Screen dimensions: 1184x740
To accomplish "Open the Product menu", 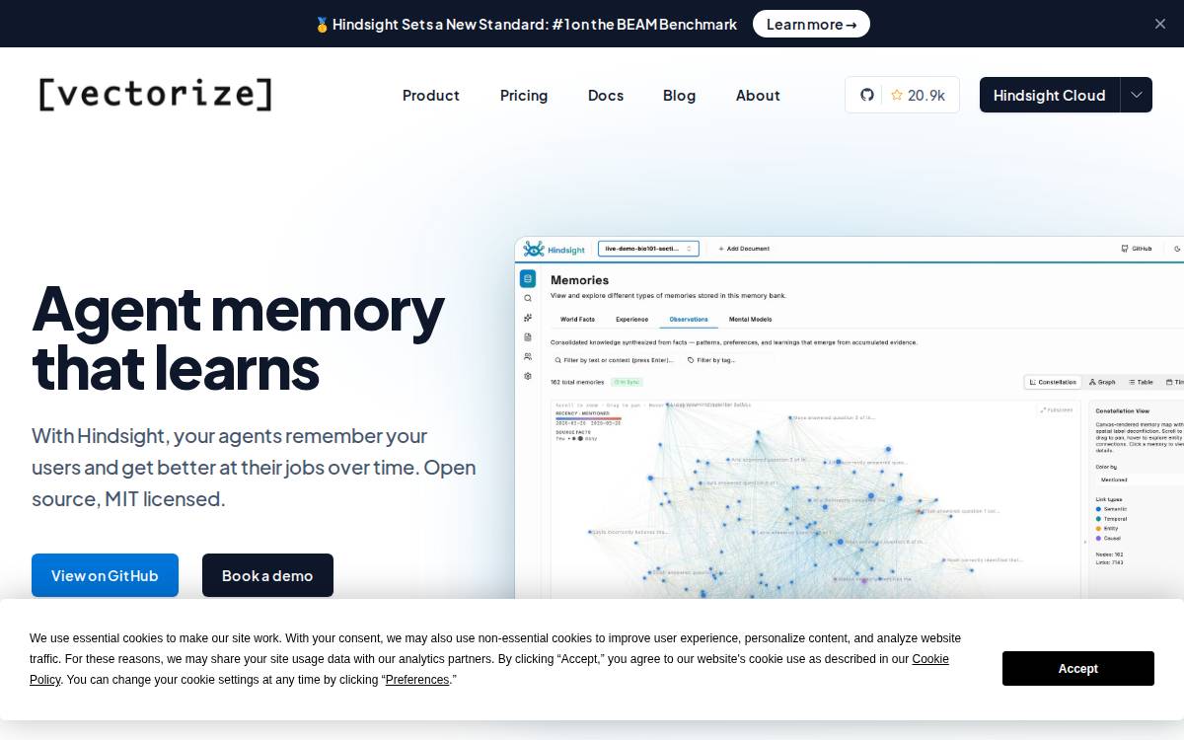I will tap(431, 95).
